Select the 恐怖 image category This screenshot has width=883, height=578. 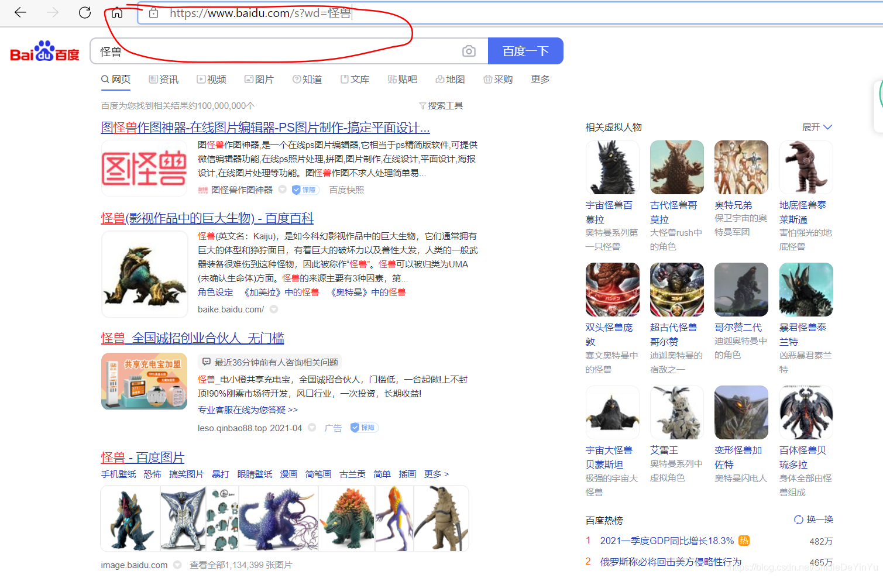(x=152, y=474)
